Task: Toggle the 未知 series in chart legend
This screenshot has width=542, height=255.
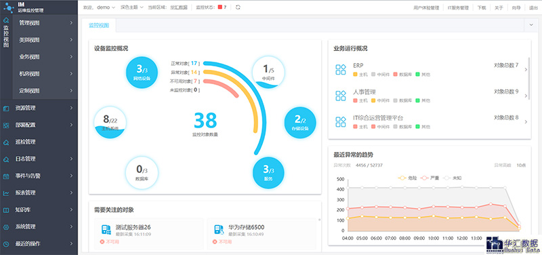Action: click(453, 178)
